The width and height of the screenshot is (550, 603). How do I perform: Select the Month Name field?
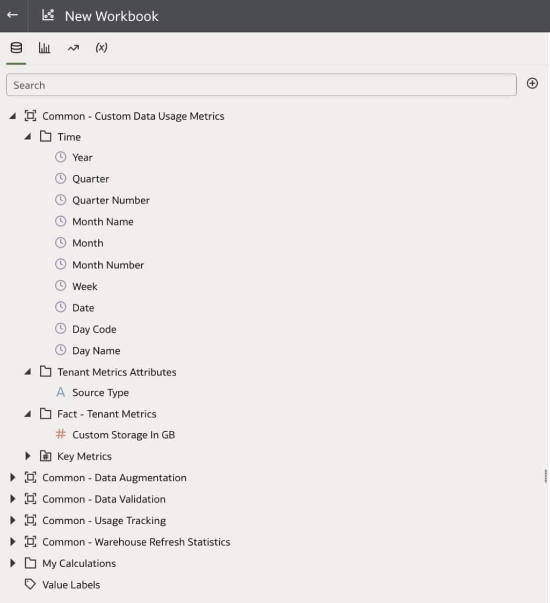[x=103, y=221]
